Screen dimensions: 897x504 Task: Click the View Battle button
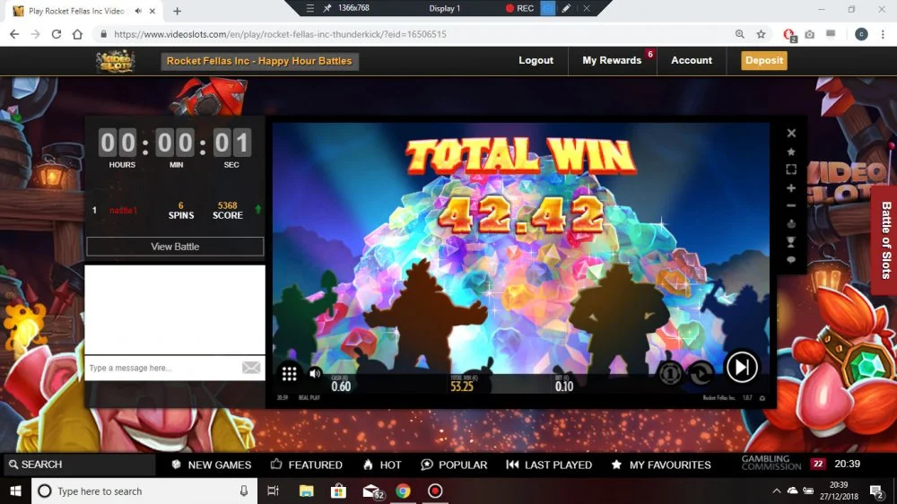(x=175, y=247)
